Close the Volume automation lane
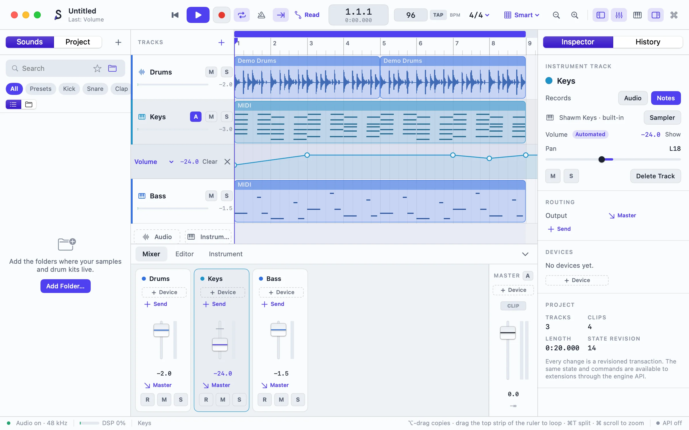 click(x=227, y=162)
